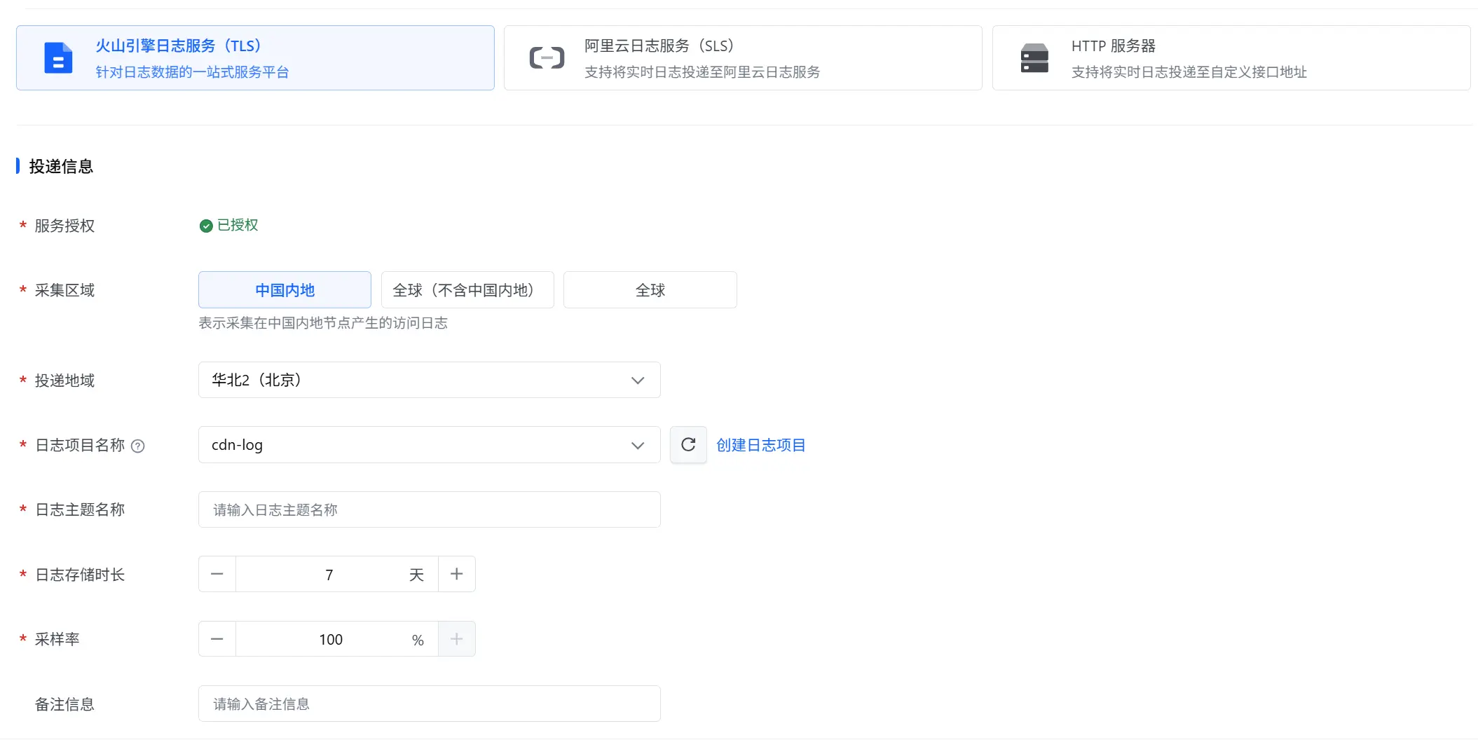Choose 全球（不含中国内地）collection region

coord(467,290)
